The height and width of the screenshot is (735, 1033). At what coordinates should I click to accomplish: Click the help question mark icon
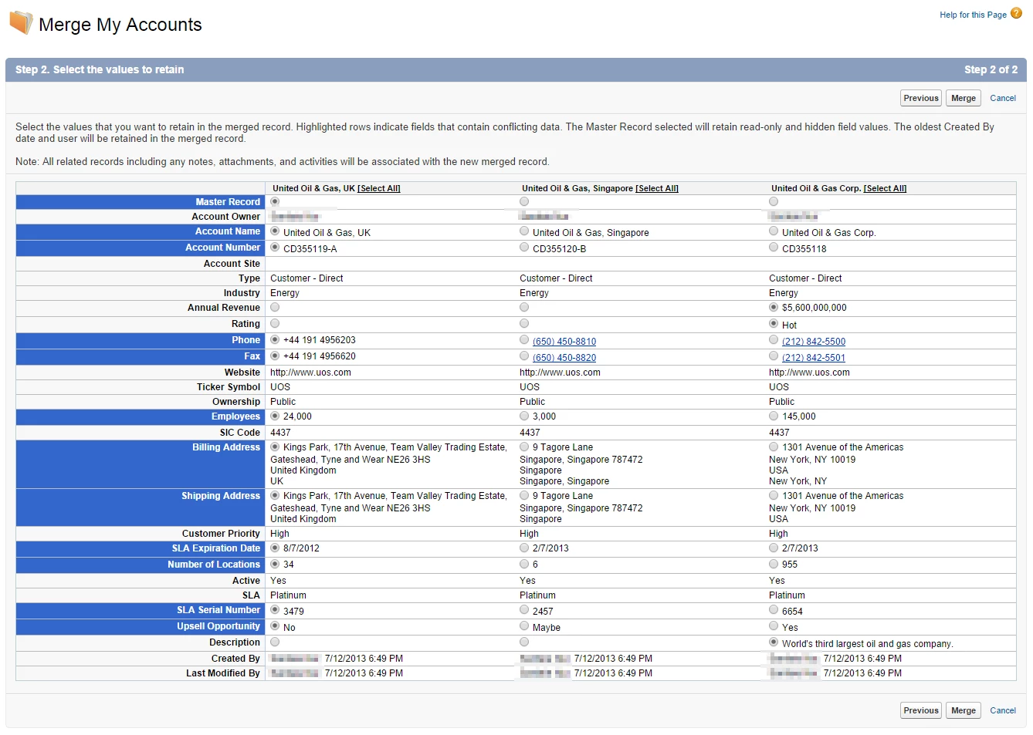(1016, 13)
